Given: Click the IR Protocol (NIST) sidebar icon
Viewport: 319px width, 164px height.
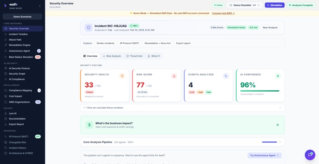Looking at the screenshot, I should point(6,137).
